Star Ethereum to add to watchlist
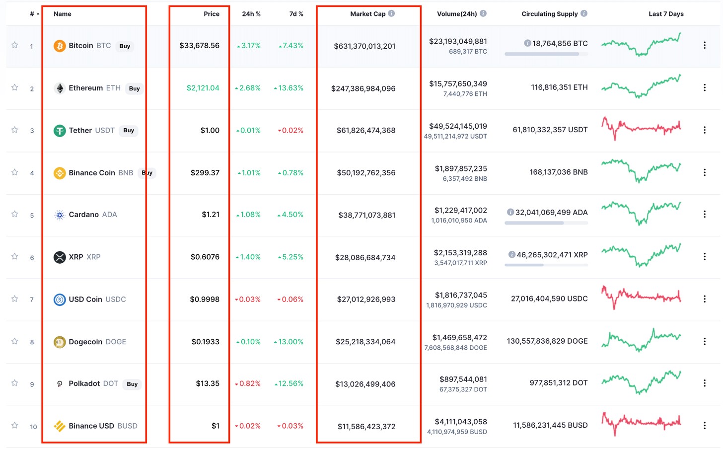 [x=15, y=87]
